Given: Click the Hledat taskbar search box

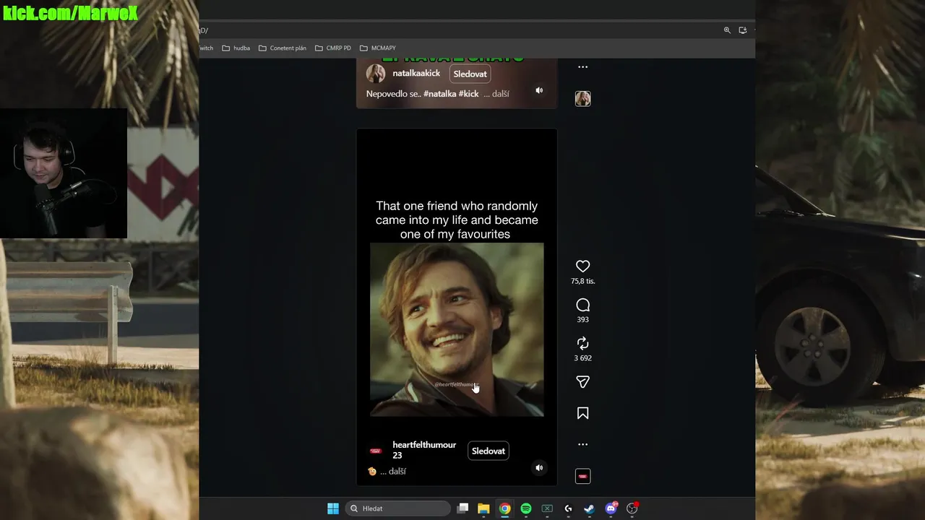Looking at the screenshot, I should (398, 508).
